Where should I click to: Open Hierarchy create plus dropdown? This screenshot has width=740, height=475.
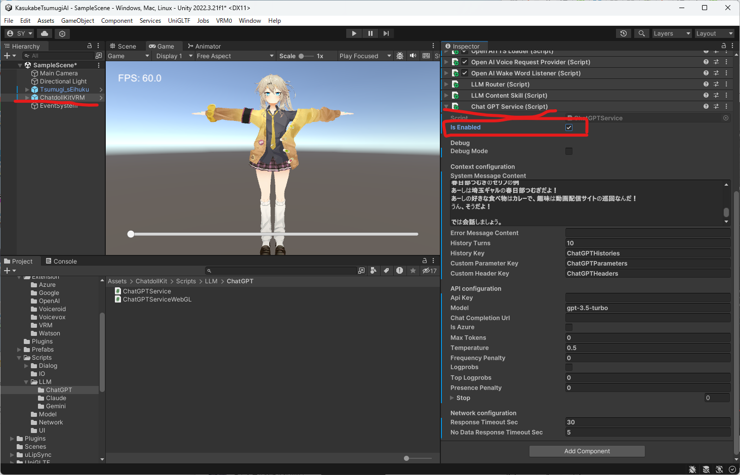[x=10, y=56]
